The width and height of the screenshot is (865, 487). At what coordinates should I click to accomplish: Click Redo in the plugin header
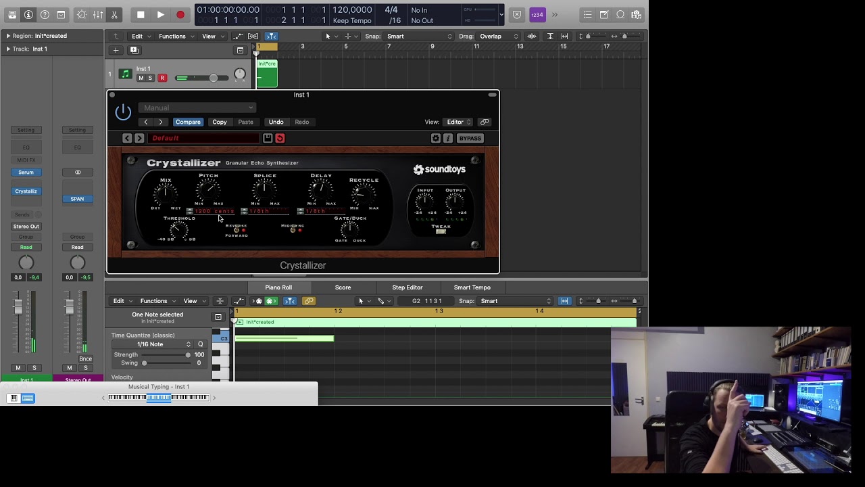[x=302, y=122]
